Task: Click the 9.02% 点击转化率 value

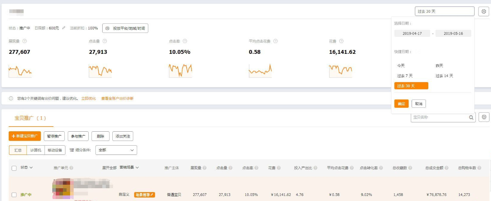Action: [x=366, y=194]
